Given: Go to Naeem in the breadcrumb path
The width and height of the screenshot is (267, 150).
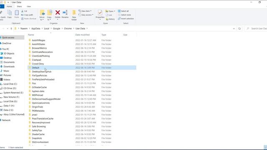Looking at the screenshot, I should 24,29.
